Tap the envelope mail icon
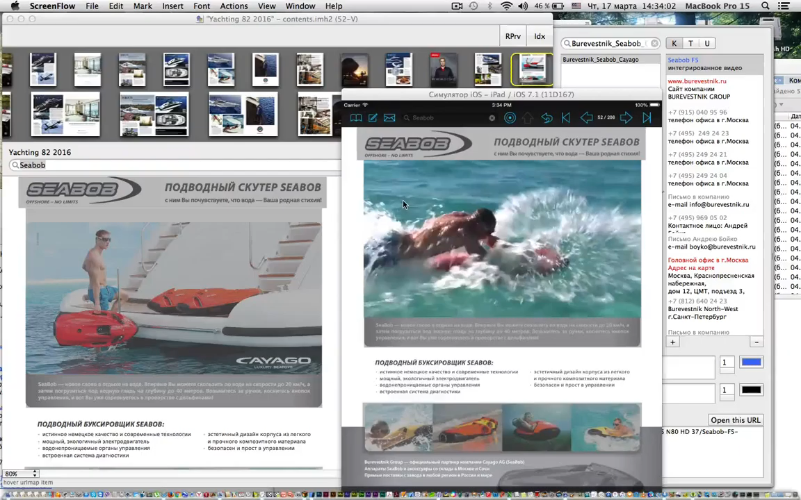 point(389,118)
